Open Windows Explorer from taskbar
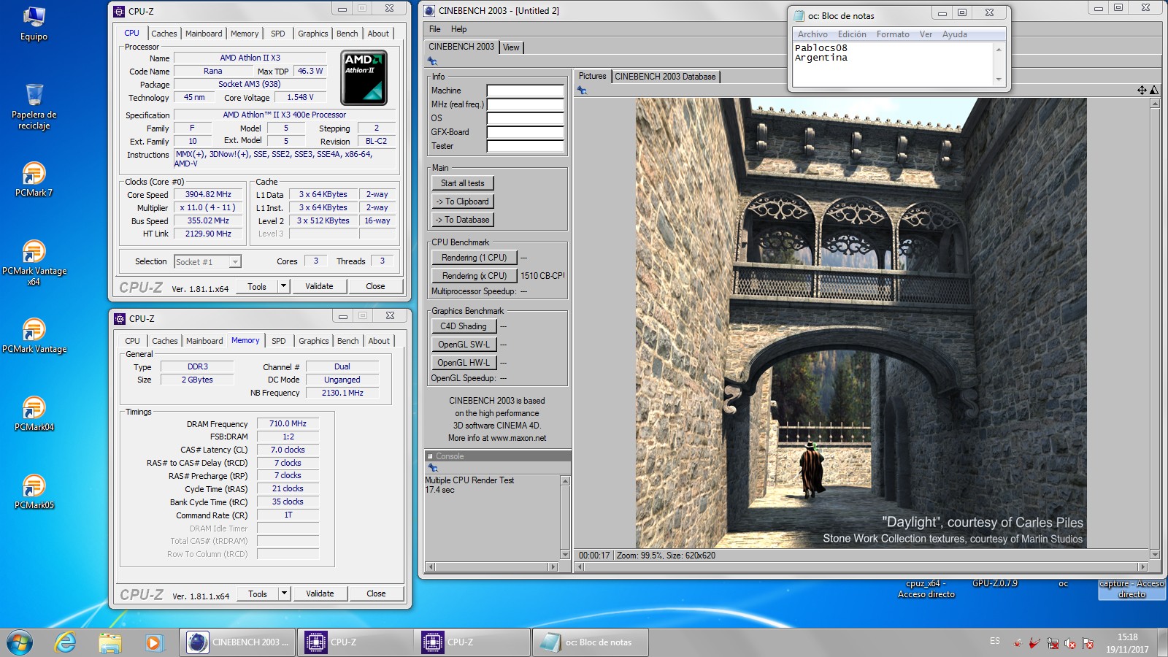Screen dimensions: 1168x657 109,642
